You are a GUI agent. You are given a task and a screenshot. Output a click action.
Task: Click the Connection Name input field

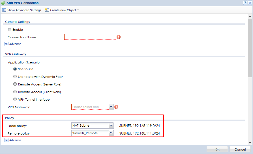[x=90, y=37]
